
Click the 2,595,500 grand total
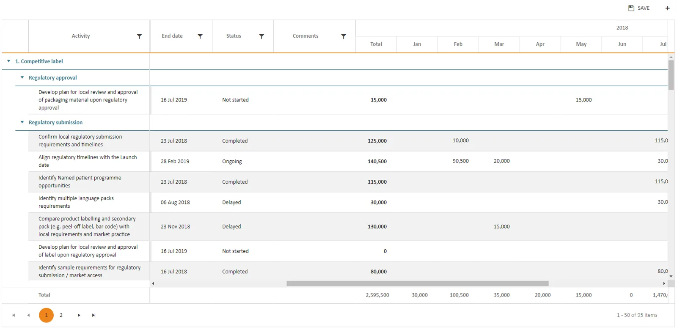pos(377,295)
